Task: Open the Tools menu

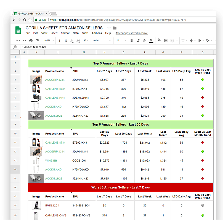Action: tap(85, 33)
